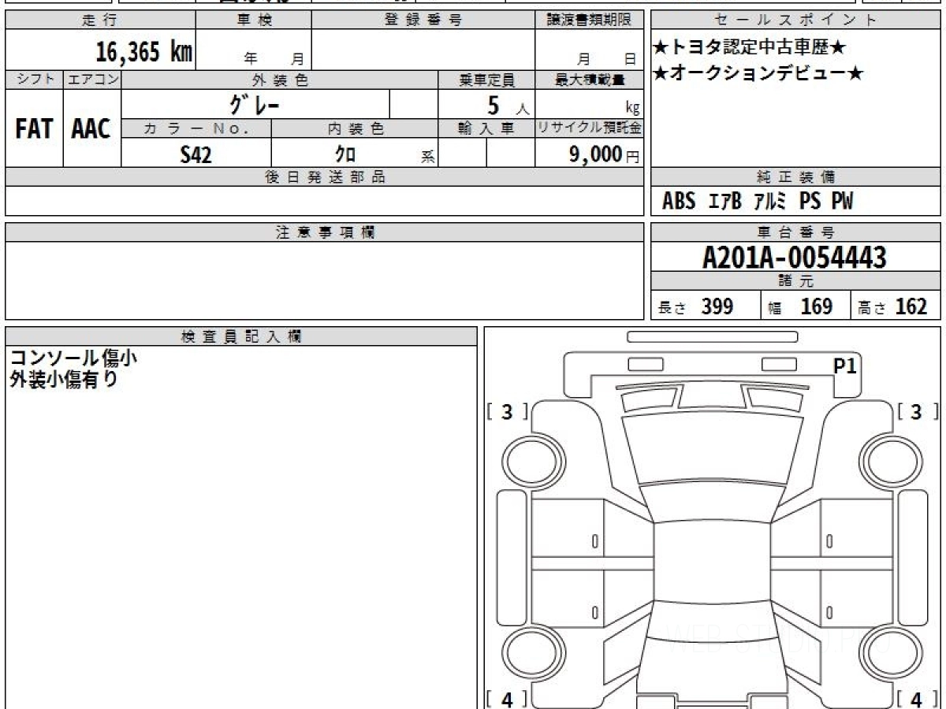Select the 純正装備 header
Image resolution: width=946 pixels, height=709 pixels.
tap(795, 177)
